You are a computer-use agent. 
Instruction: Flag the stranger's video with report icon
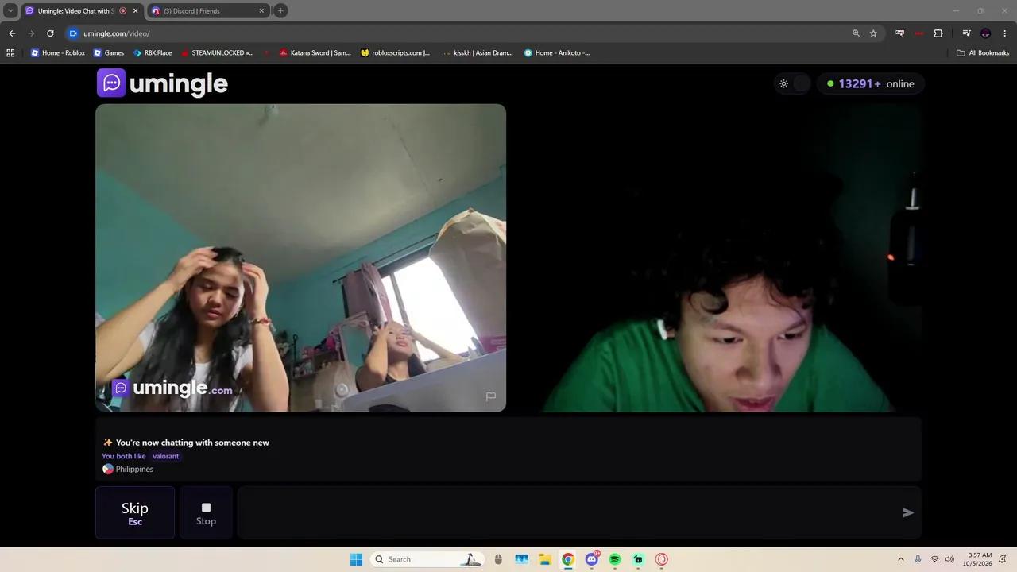491,396
